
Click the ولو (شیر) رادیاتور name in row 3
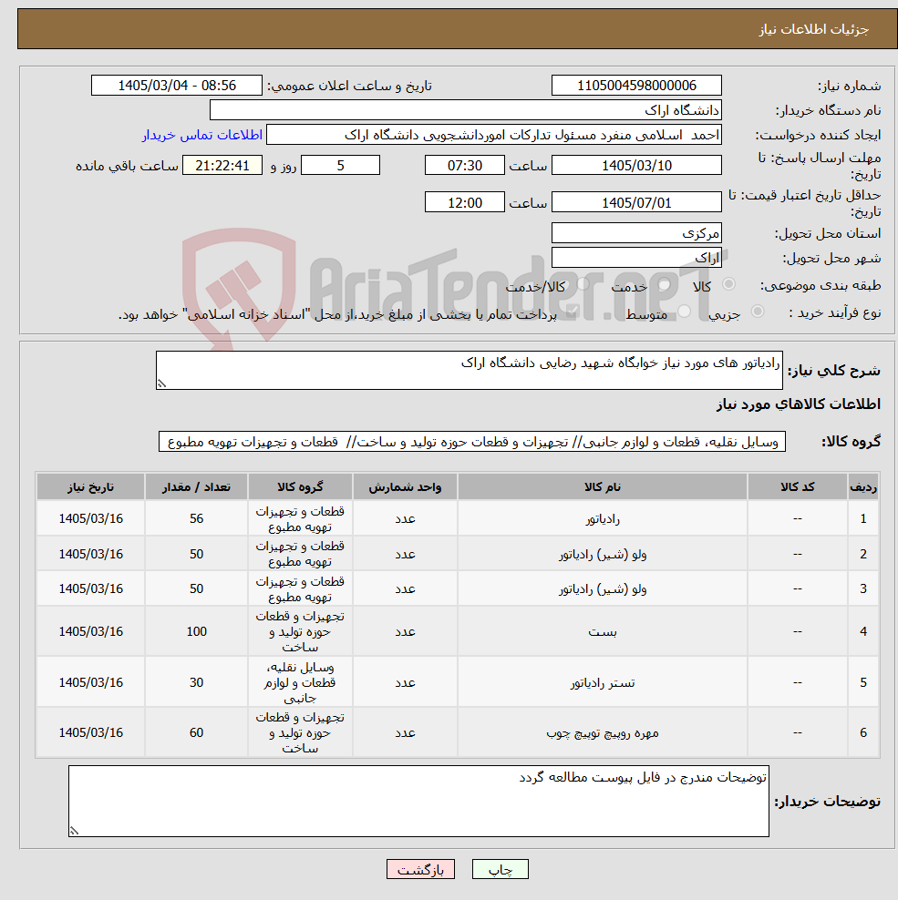point(602,588)
